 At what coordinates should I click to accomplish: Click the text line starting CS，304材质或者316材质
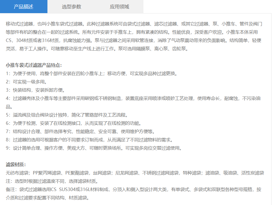pos(134,40)
